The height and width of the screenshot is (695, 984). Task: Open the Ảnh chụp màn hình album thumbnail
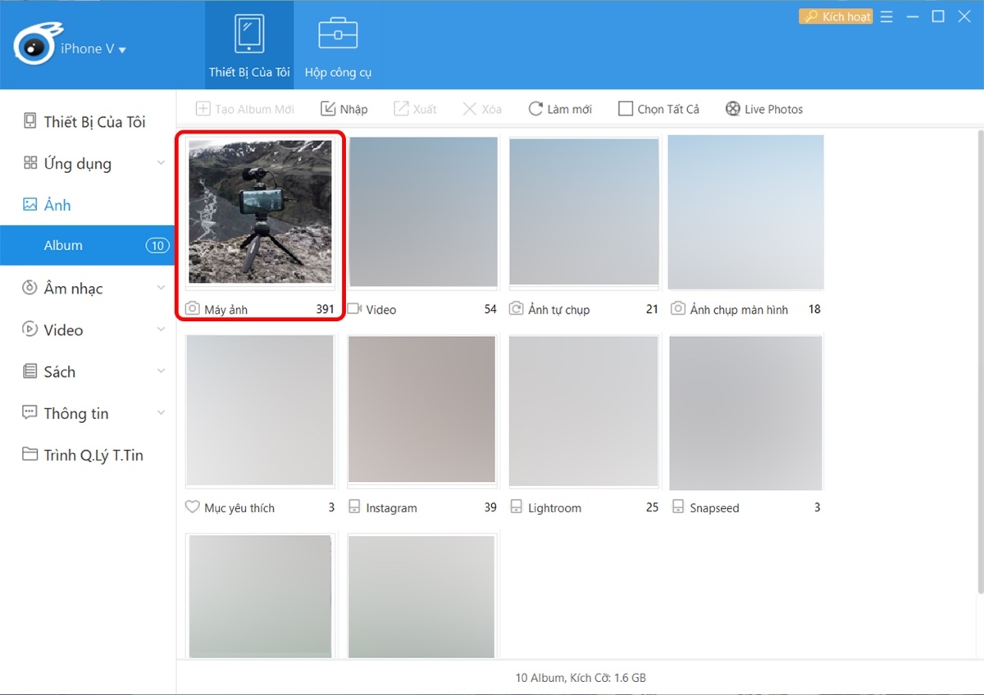click(745, 211)
